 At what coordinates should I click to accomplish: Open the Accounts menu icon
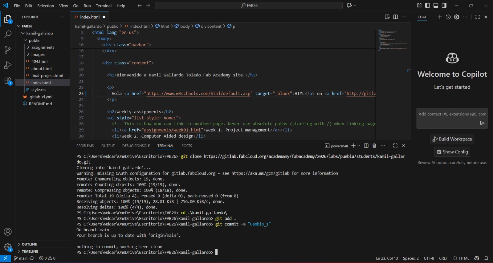pyautogui.click(x=8, y=232)
